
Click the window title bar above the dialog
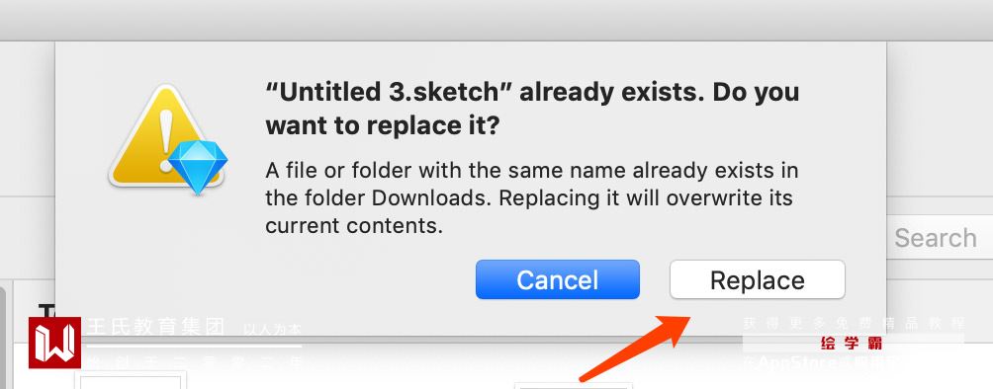(496, 19)
